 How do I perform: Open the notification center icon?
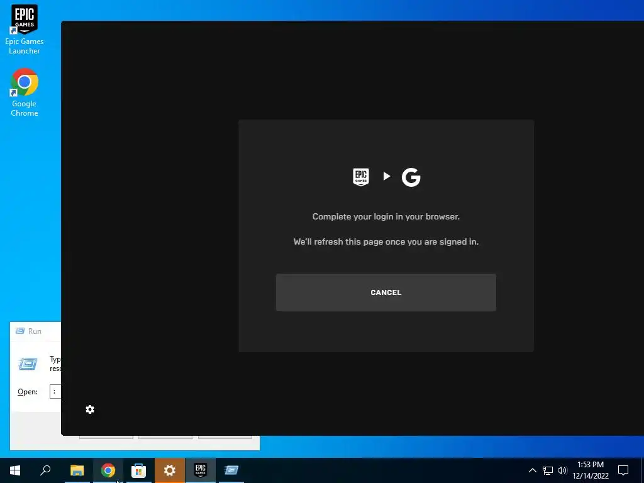(623, 470)
